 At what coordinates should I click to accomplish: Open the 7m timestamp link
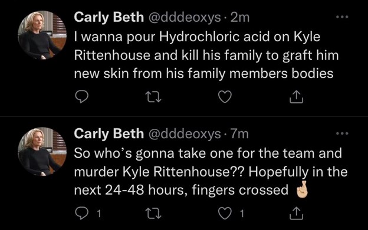click(x=239, y=134)
